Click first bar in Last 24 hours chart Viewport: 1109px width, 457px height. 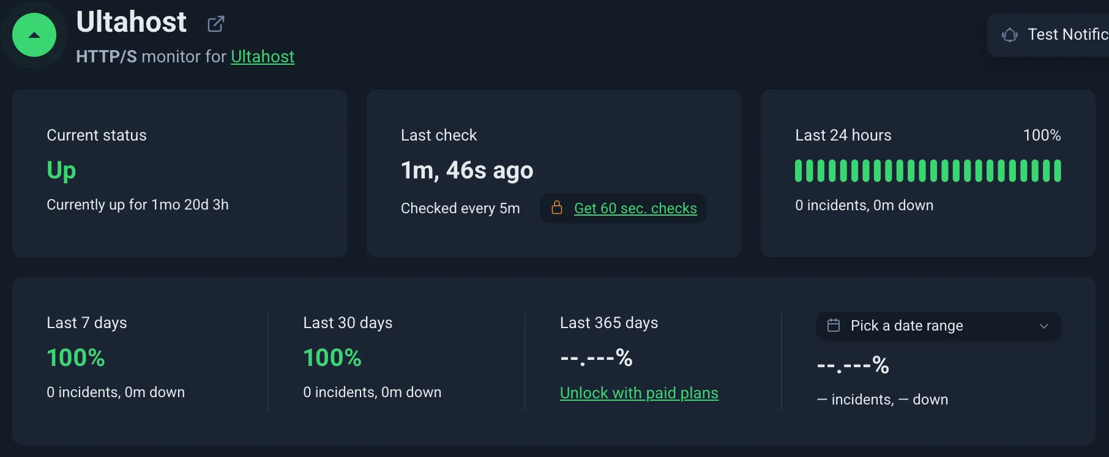point(799,170)
